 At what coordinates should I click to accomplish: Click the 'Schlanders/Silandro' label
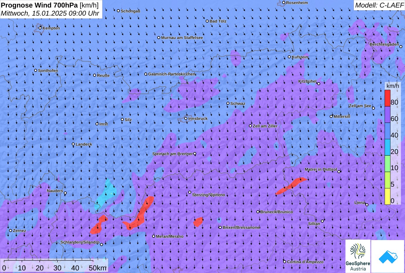[x=80, y=242]
